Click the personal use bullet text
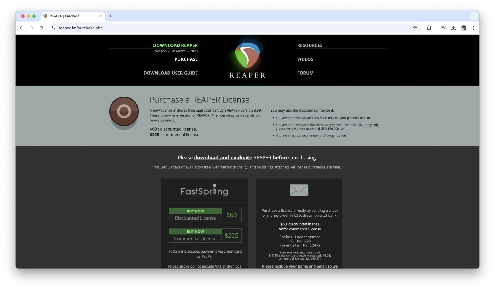Viewport: 495px width, 289px height. tap(323, 118)
